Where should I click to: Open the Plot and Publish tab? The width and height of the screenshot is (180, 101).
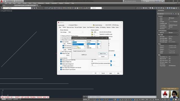78,27
